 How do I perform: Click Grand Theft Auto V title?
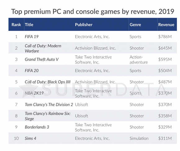click(x=42, y=59)
